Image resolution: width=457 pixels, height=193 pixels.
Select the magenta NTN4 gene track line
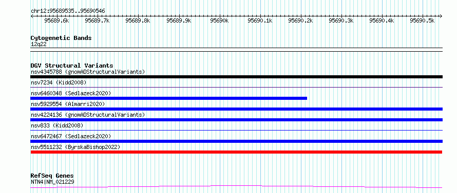(236, 187)
